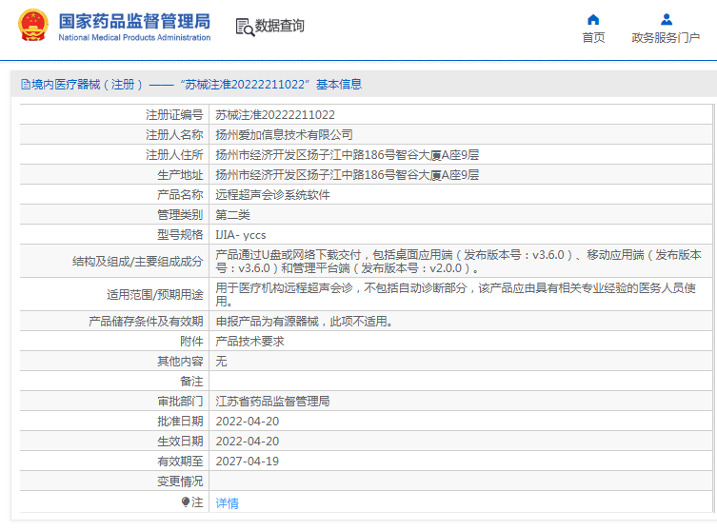Click expiry date 2027-04-19
Viewport: 717px width, 531px height.
coord(248,462)
